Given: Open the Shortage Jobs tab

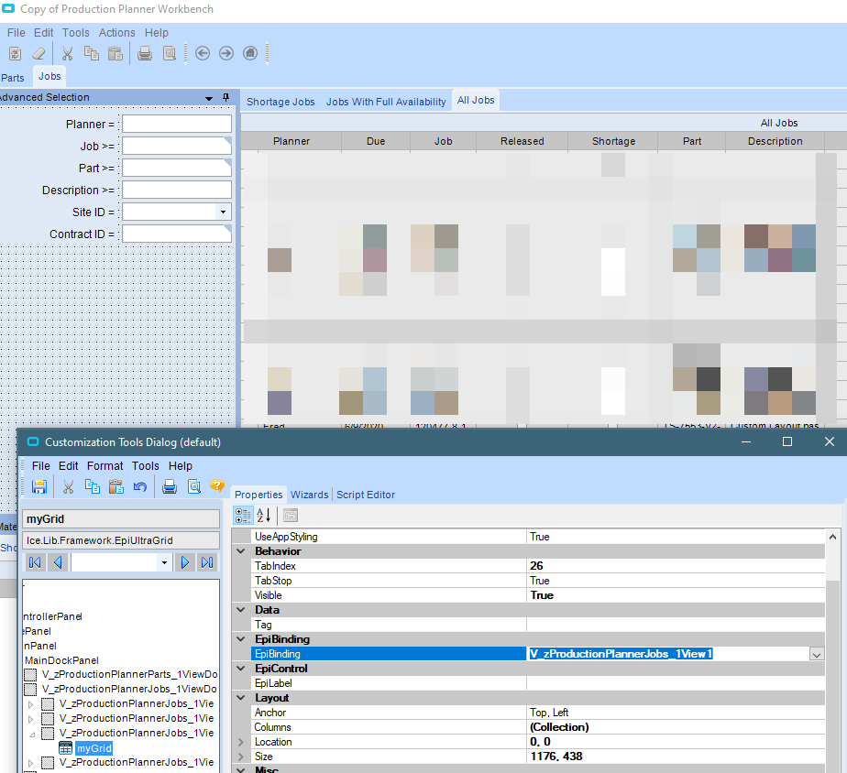Looking at the screenshot, I should pos(280,102).
